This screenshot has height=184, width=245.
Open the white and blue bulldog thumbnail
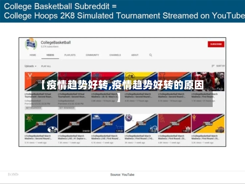pyautogui.click(x=141, y=123)
